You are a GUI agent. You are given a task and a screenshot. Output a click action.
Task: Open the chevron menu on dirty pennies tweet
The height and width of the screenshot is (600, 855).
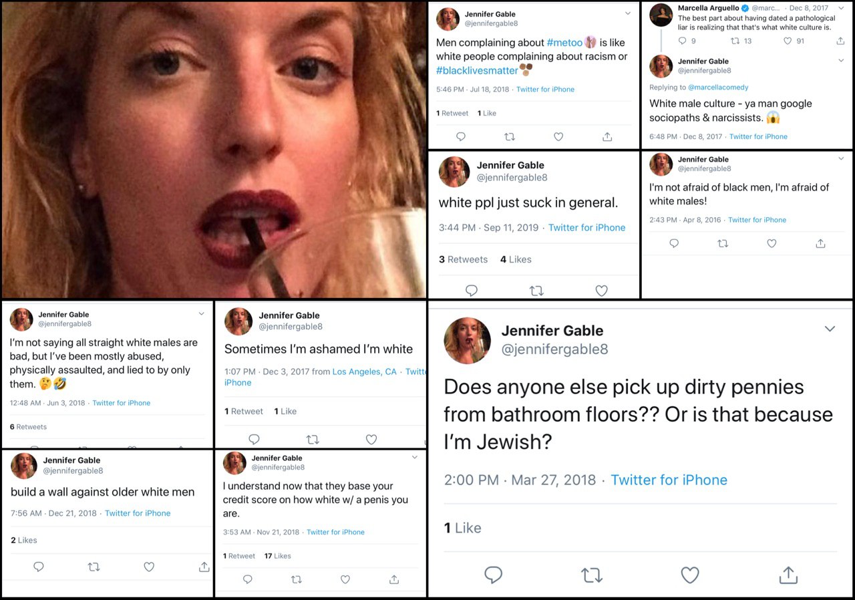point(830,329)
